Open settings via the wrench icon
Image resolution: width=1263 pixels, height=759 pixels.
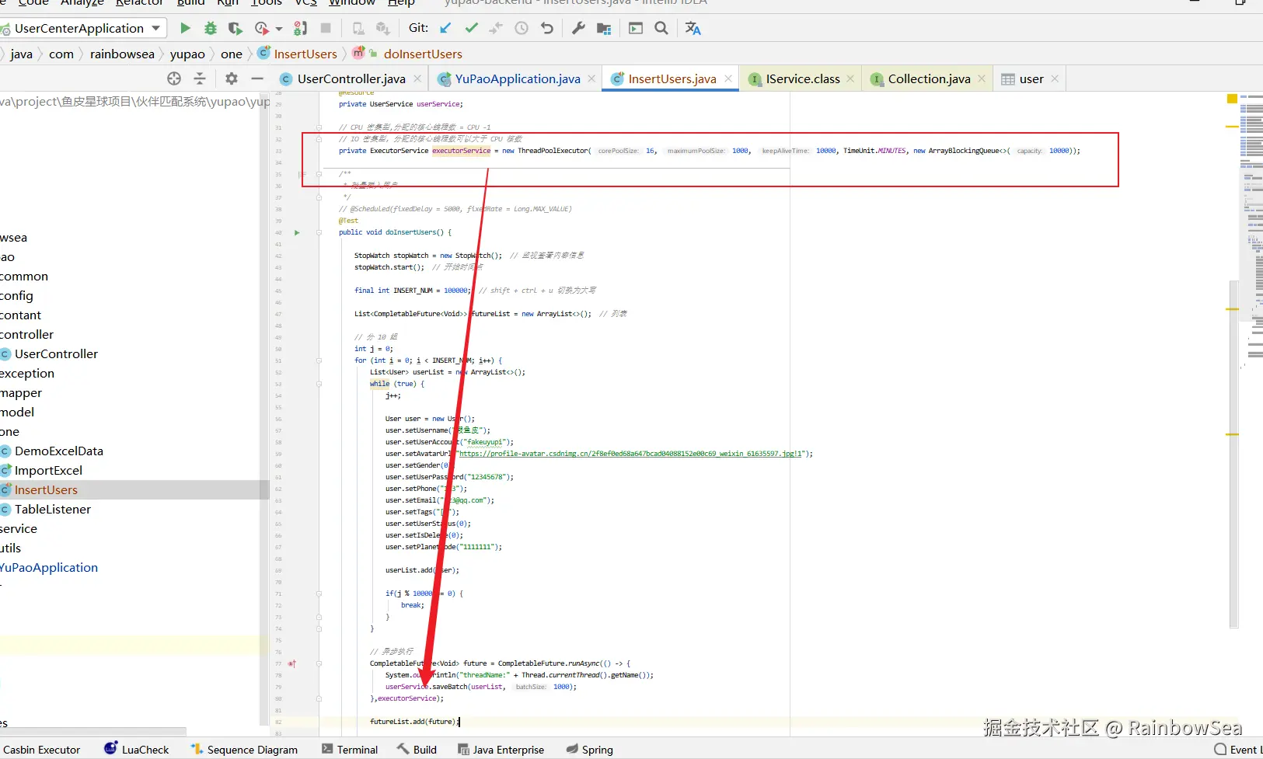click(578, 28)
